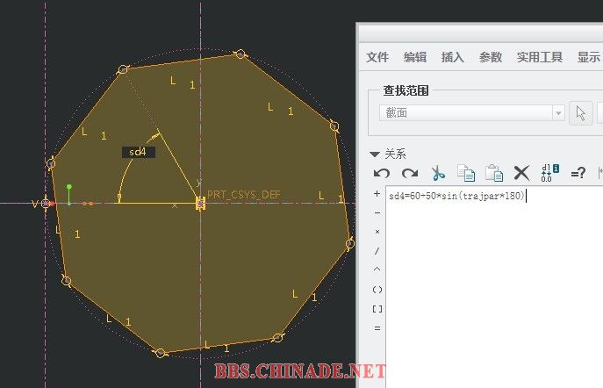Collapse the 关系 section triangle

click(x=375, y=154)
